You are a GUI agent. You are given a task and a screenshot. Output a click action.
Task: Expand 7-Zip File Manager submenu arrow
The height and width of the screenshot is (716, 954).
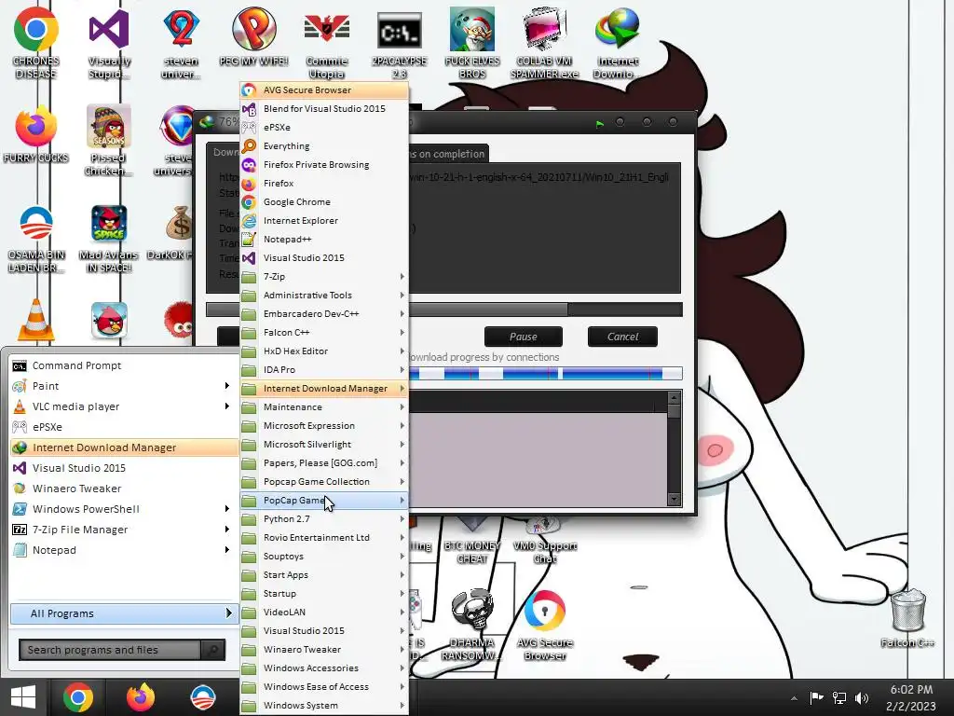227,530
